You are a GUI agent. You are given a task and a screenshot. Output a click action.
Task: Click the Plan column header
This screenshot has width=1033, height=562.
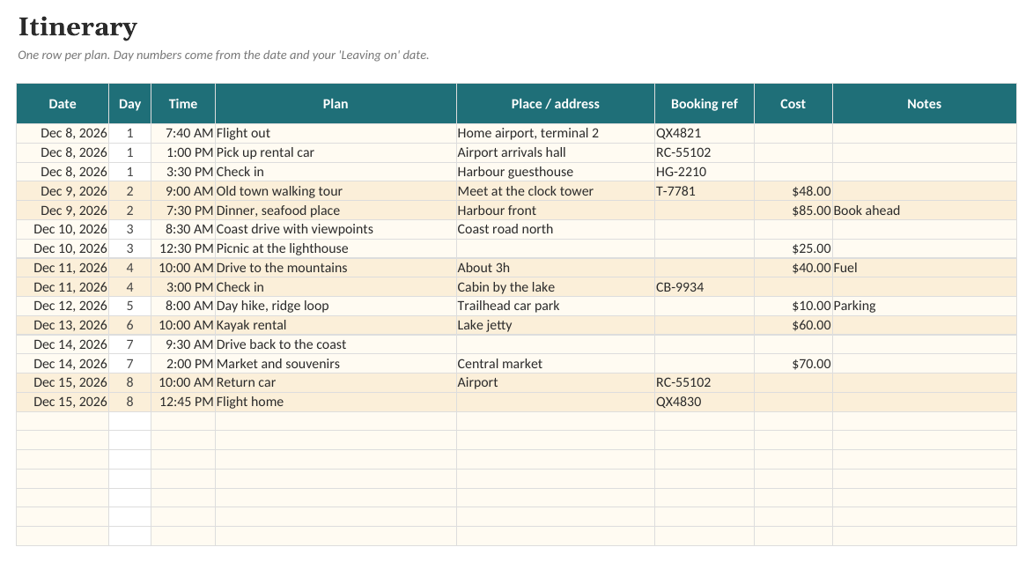point(336,103)
